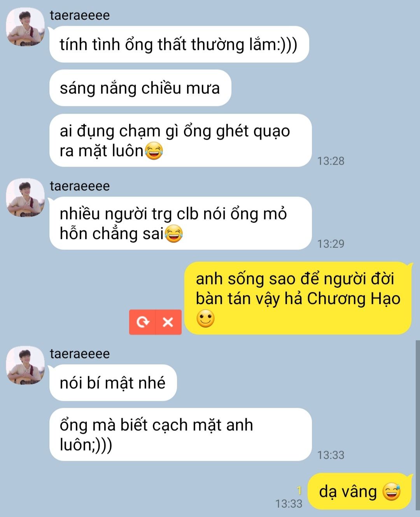
Task: Tap the sweat-smile emoji after 'dạ vâng'
Action: (392, 492)
